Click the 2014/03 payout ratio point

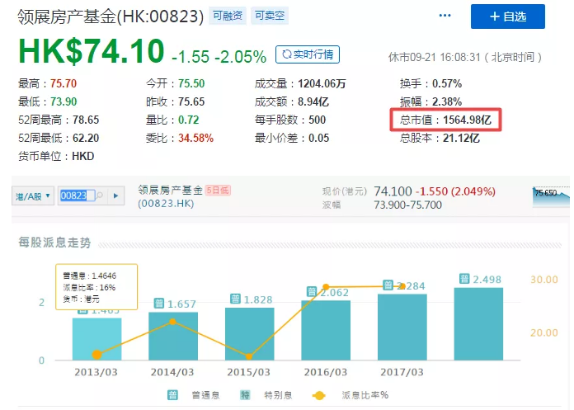coord(173,322)
